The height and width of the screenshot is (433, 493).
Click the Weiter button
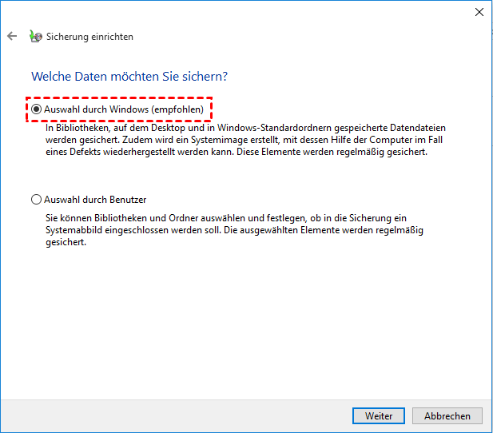(379, 415)
